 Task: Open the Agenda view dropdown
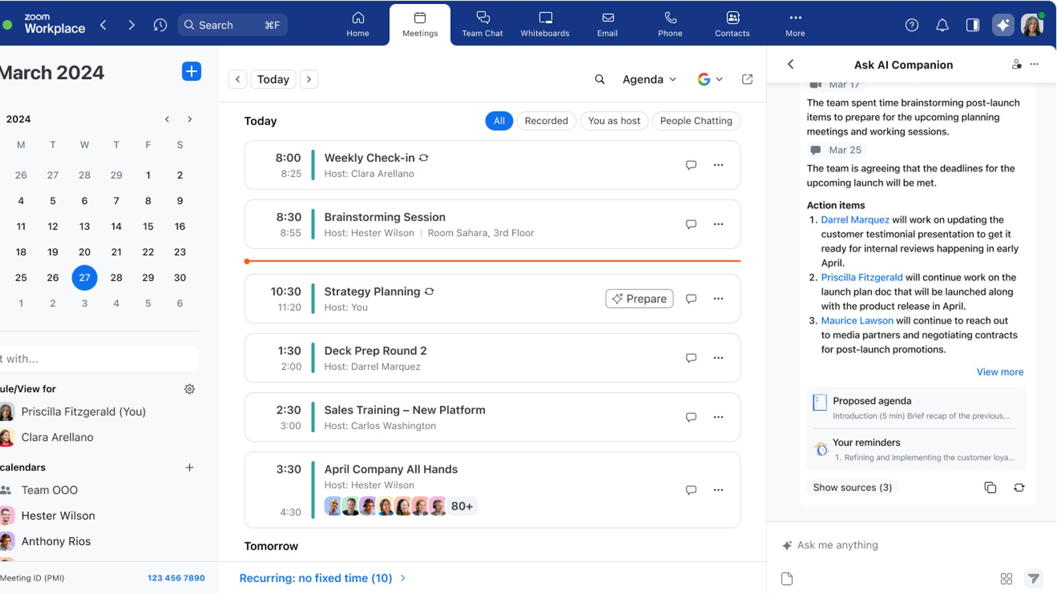[649, 79]
